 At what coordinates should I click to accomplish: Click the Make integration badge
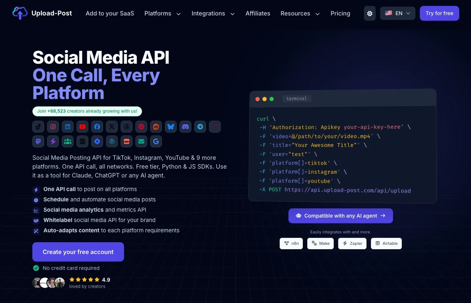tap(321, 243)
